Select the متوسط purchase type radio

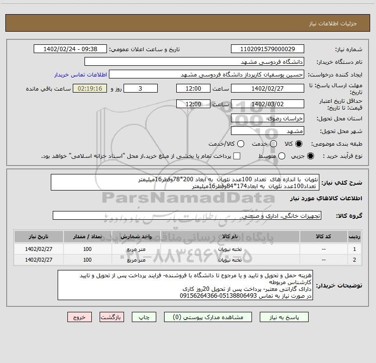point(282,156)
